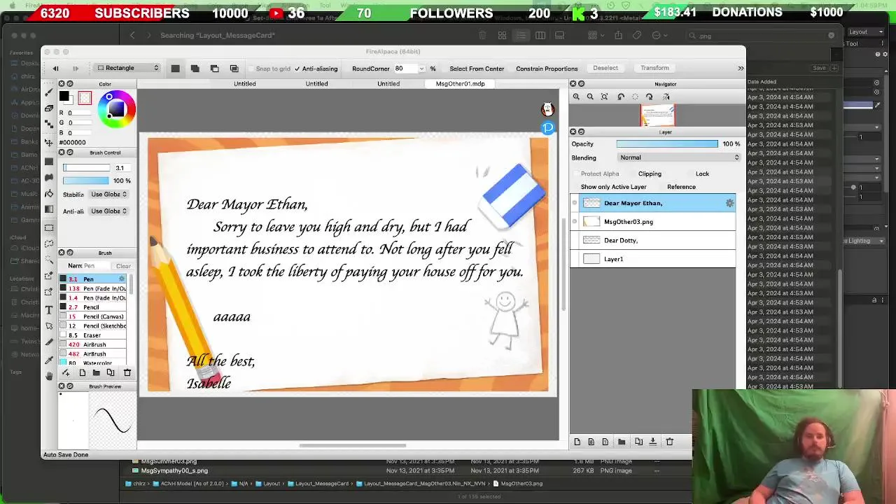Expand the toolbar overflow chevrons
Viewport: 896px width, 504px height.
point(741,68)
